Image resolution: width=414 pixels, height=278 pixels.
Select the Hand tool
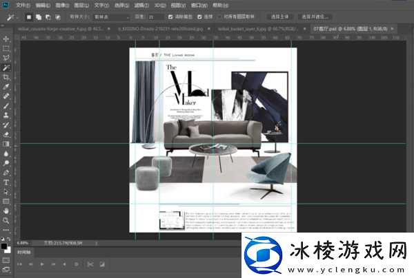pyautogui.click(x=6, y=211)
